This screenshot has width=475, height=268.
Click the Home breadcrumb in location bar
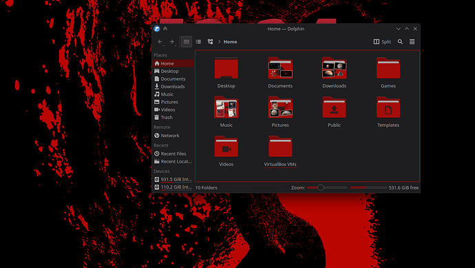(x=230, y=42)
